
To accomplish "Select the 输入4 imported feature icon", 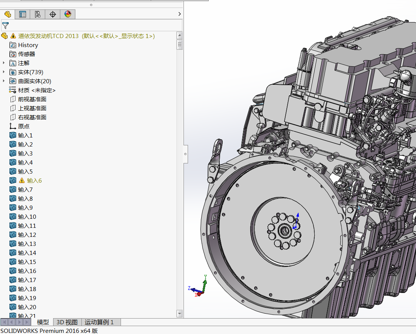I will coord(13,162).
